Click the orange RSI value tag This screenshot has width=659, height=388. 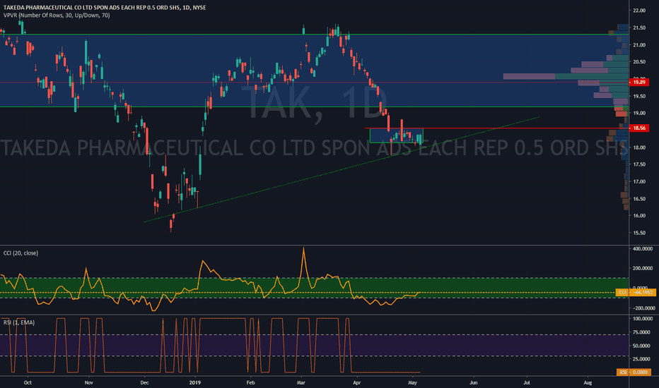click(634, 372)
